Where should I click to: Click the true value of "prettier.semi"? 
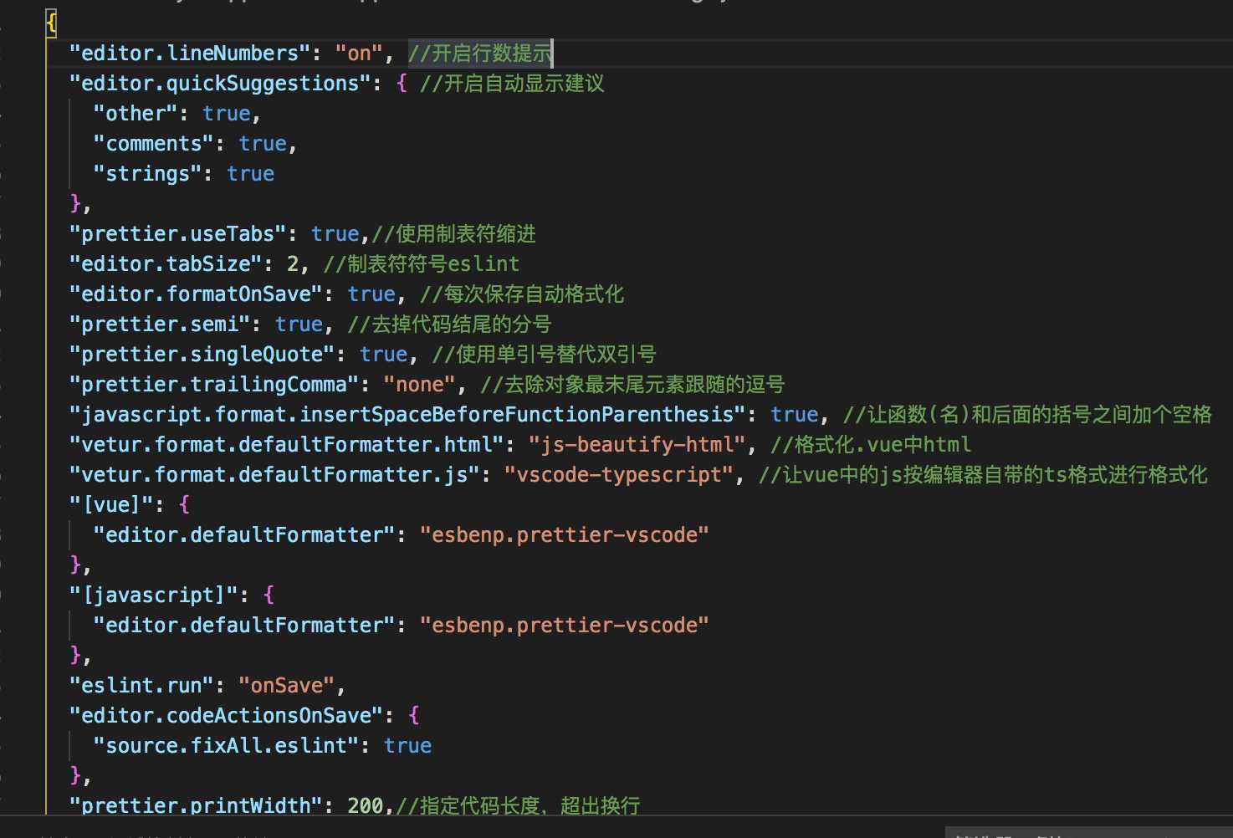click(299, 324)
